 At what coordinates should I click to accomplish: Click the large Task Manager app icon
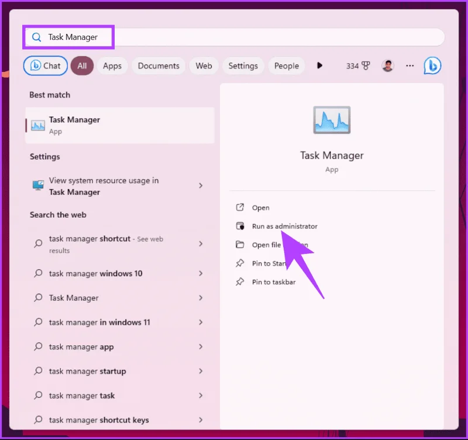click(x=332, y=120)
